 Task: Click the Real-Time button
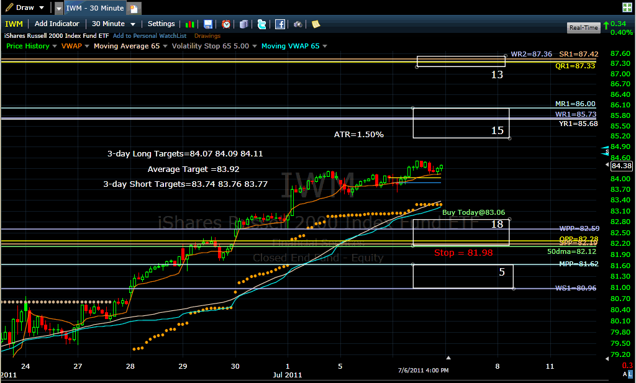coord(583,27)
